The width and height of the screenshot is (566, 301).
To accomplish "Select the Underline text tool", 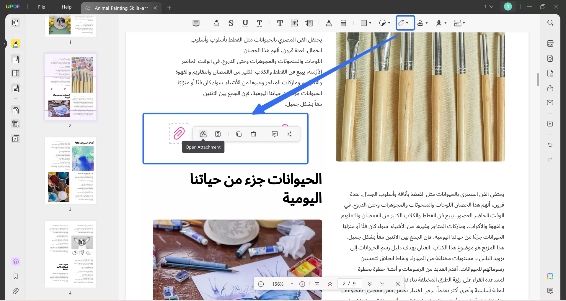I will pyautogui.click(x=245, y=23).
